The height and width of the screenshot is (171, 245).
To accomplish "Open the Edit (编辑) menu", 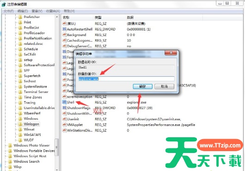I will pyautogui.click(x=23, y=11).
